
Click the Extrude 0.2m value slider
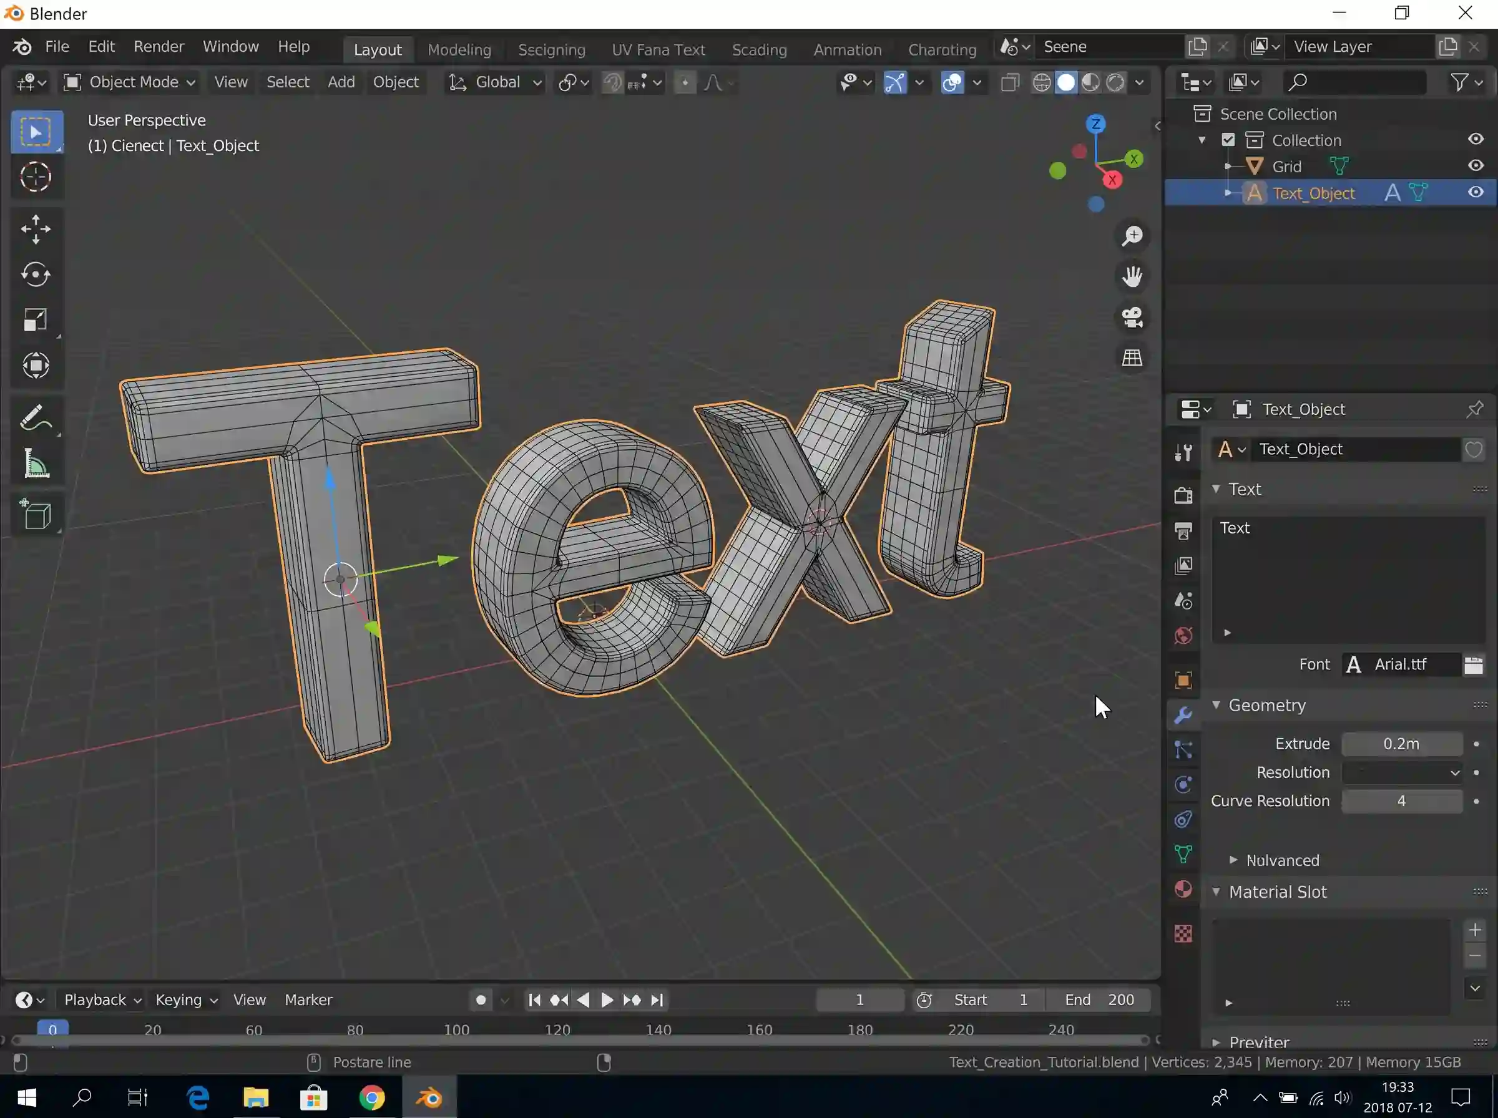click(1402, 744)
